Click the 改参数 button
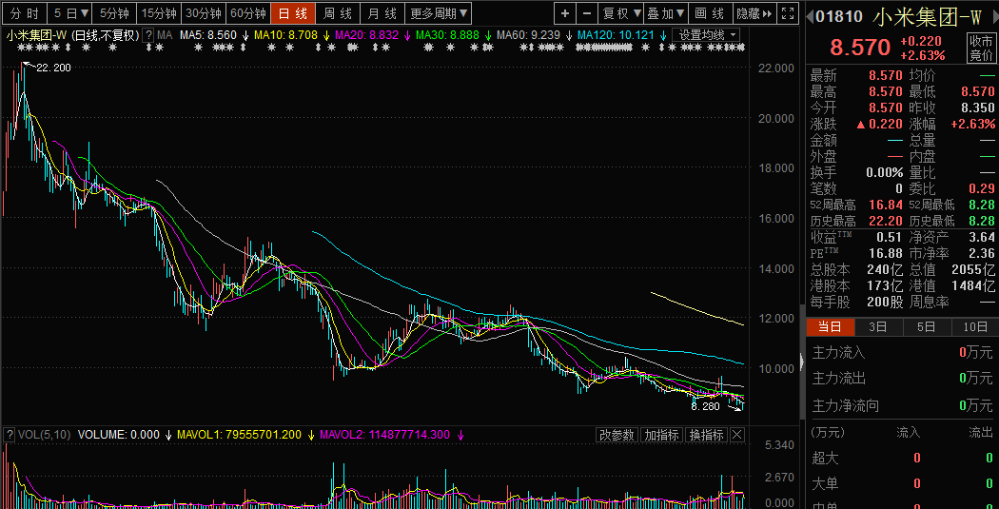 (x=617, y=435)
